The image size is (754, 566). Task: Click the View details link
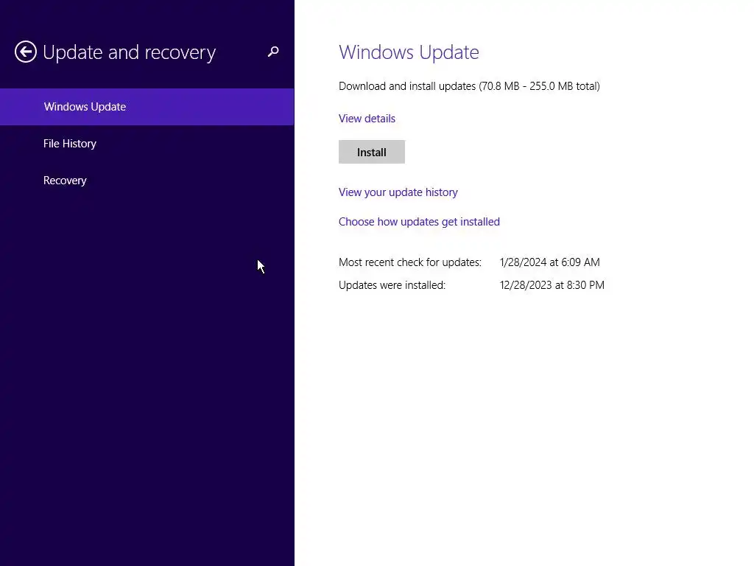(367, 119)
